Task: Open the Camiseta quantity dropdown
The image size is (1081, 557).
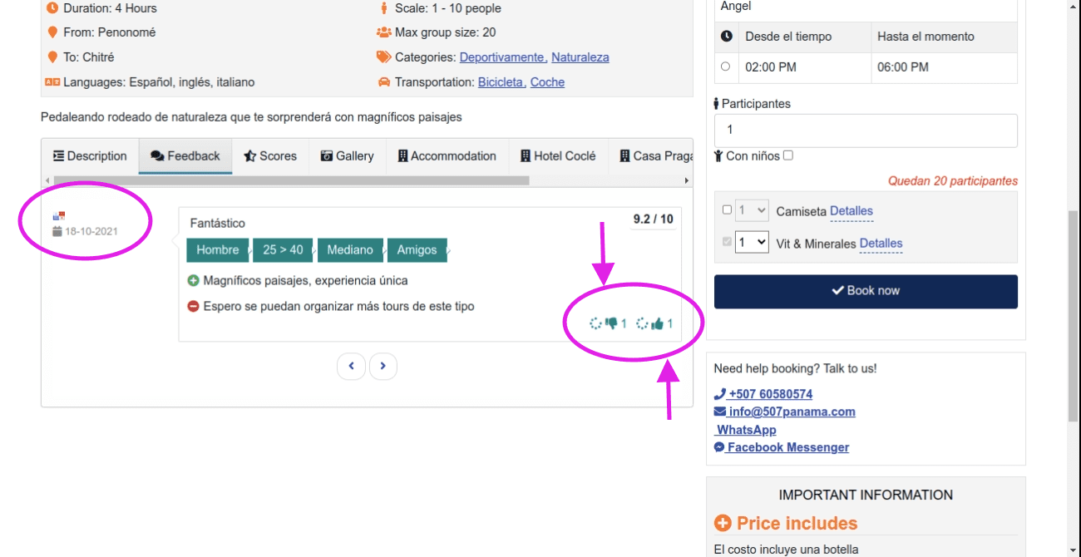Action: [752, 211]
